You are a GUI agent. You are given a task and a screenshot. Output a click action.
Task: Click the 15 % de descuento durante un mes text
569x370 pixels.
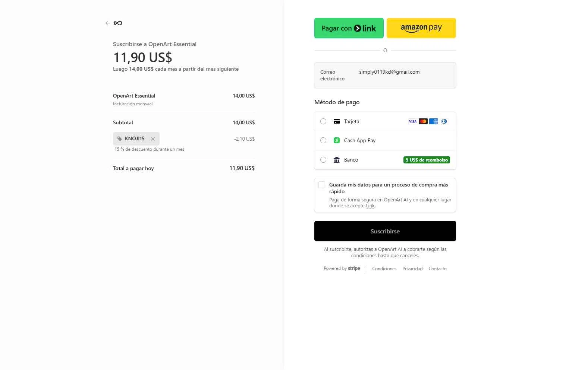pos(149,149)
